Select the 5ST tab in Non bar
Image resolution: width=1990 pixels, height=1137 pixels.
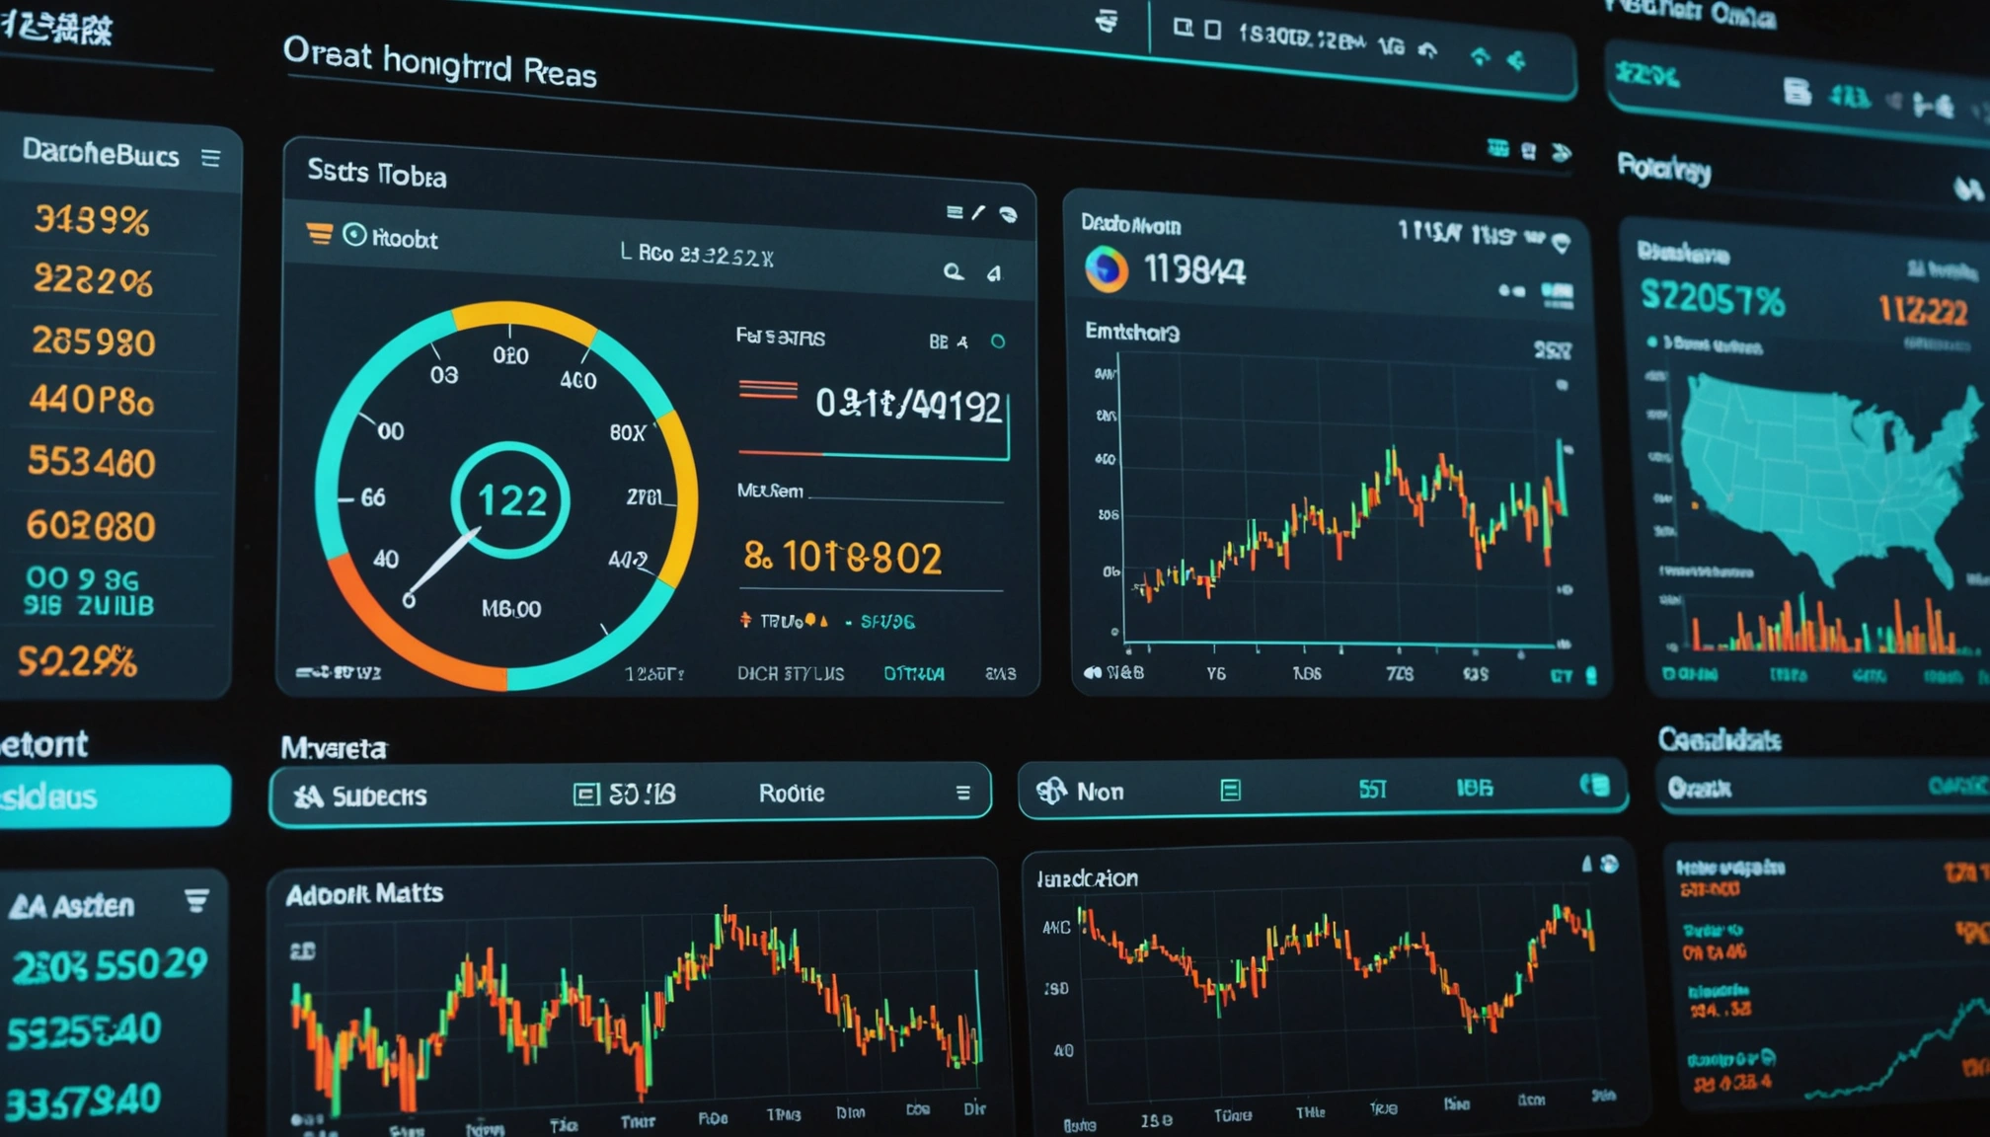1372,789
